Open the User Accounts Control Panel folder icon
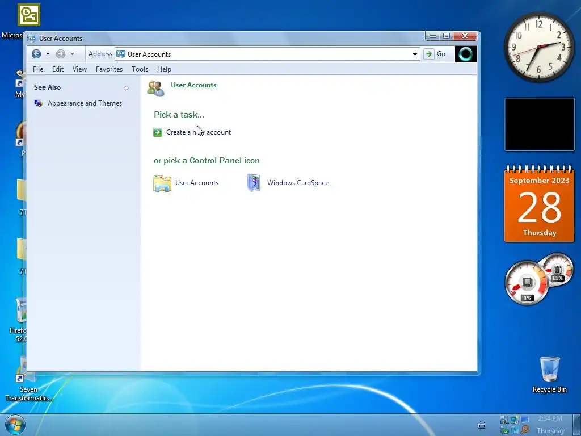 162,183
